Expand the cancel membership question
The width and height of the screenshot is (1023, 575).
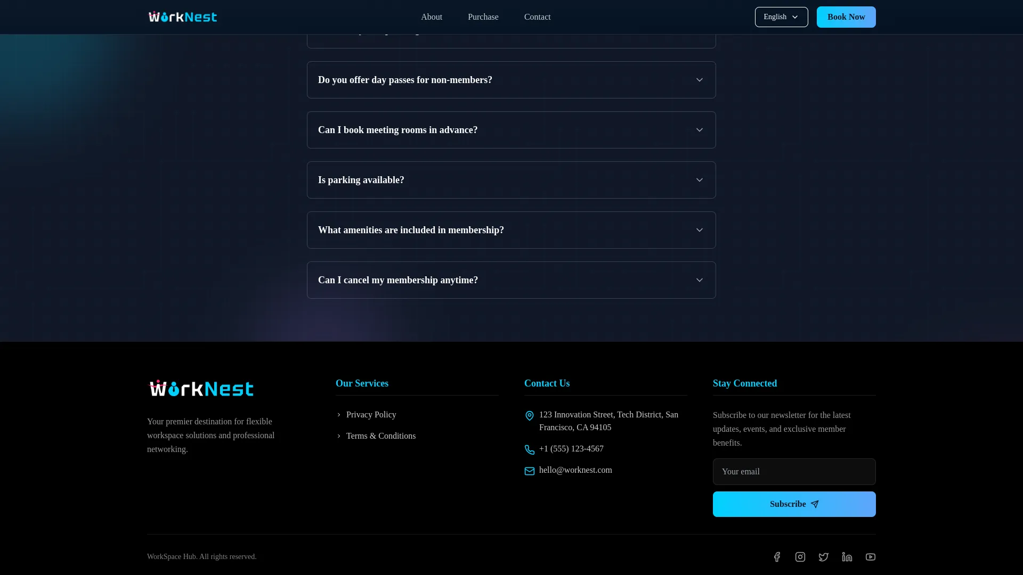tap(511, 280)
